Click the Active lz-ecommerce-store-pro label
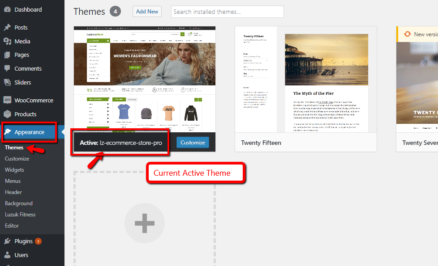 tap(121, 143)
